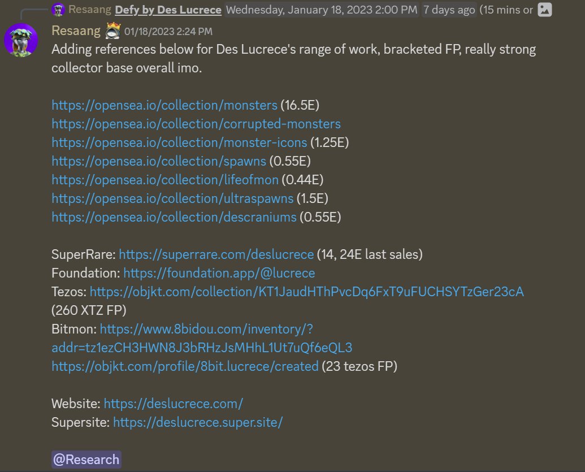The width and height of the screenshot is (585, 472).
Task: Click the '(14, 24E last sales)' text
Action: pos(370,254)
